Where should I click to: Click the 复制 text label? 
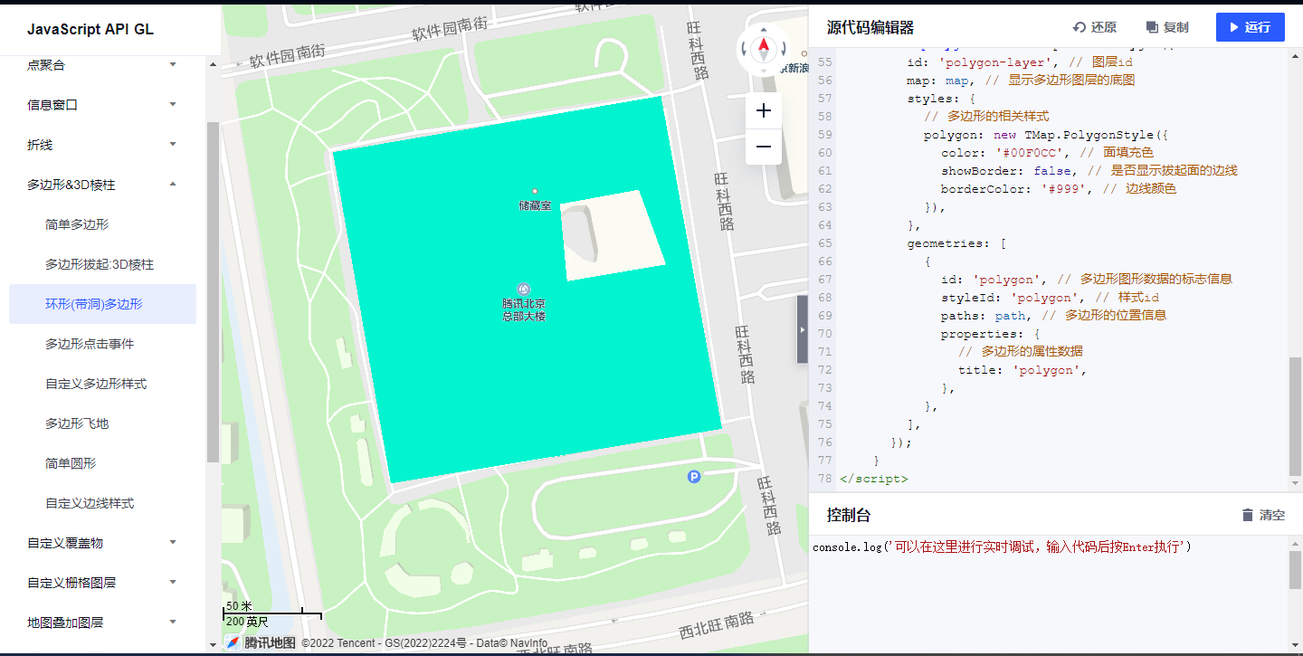tap(1176, 27)
